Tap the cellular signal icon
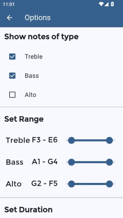Screen dimensions: 123x218 (106, 4)
